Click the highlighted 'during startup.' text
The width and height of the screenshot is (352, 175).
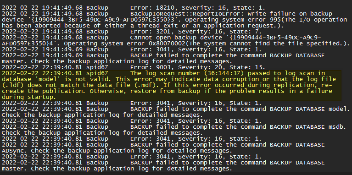(x=29, y=97)
